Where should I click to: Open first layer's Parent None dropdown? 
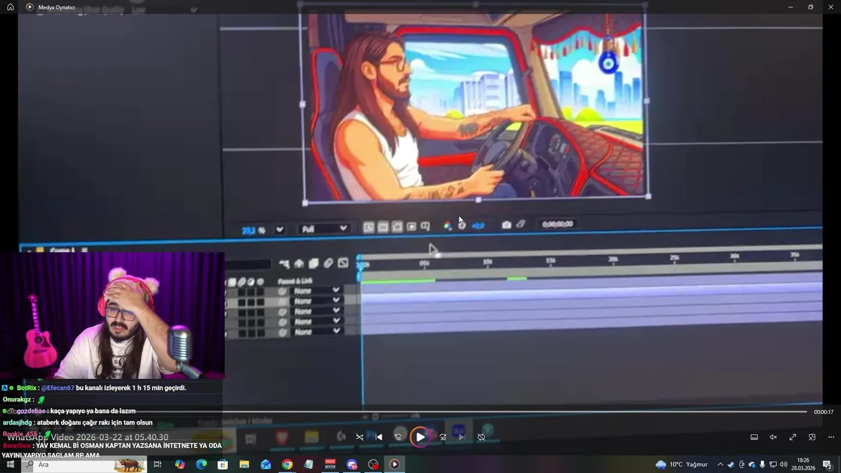click(316, 290)
